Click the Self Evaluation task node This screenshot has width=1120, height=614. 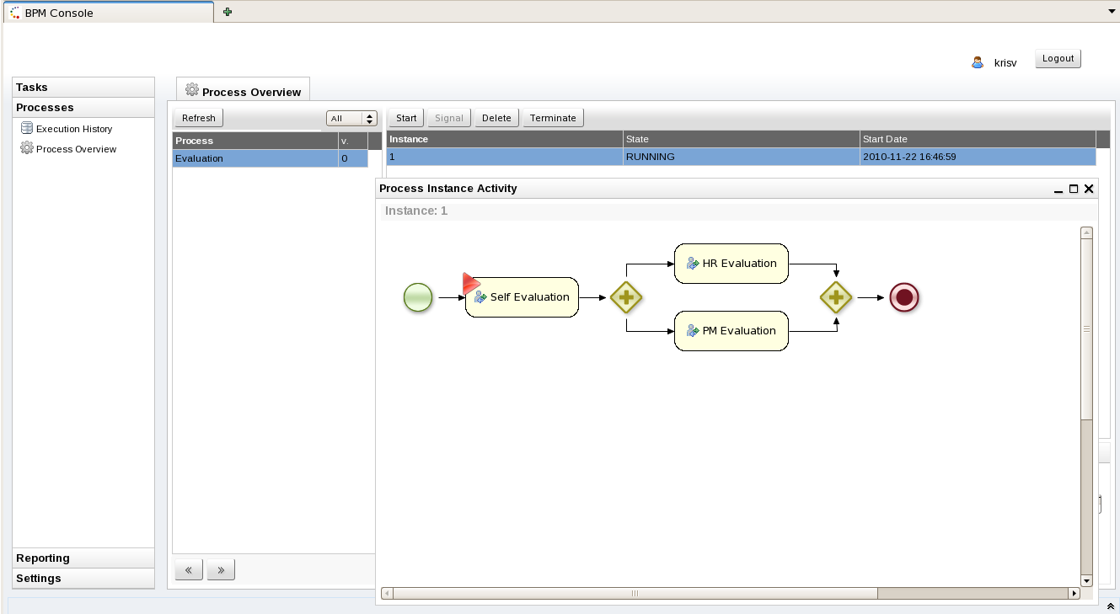click(x=522, y=297)
